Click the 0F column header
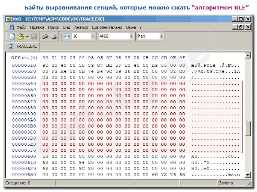The image size is (257, 192). click(182, 58)
